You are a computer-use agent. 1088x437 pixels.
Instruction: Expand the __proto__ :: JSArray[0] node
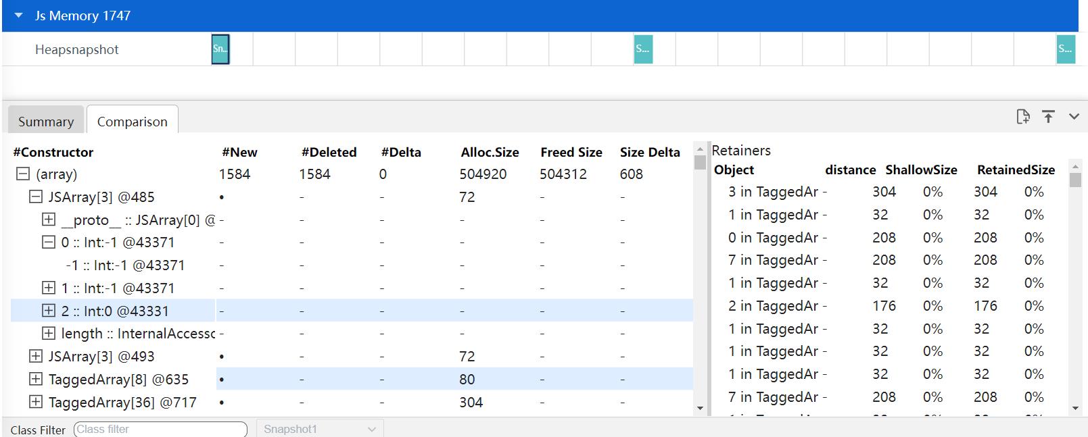49,220
